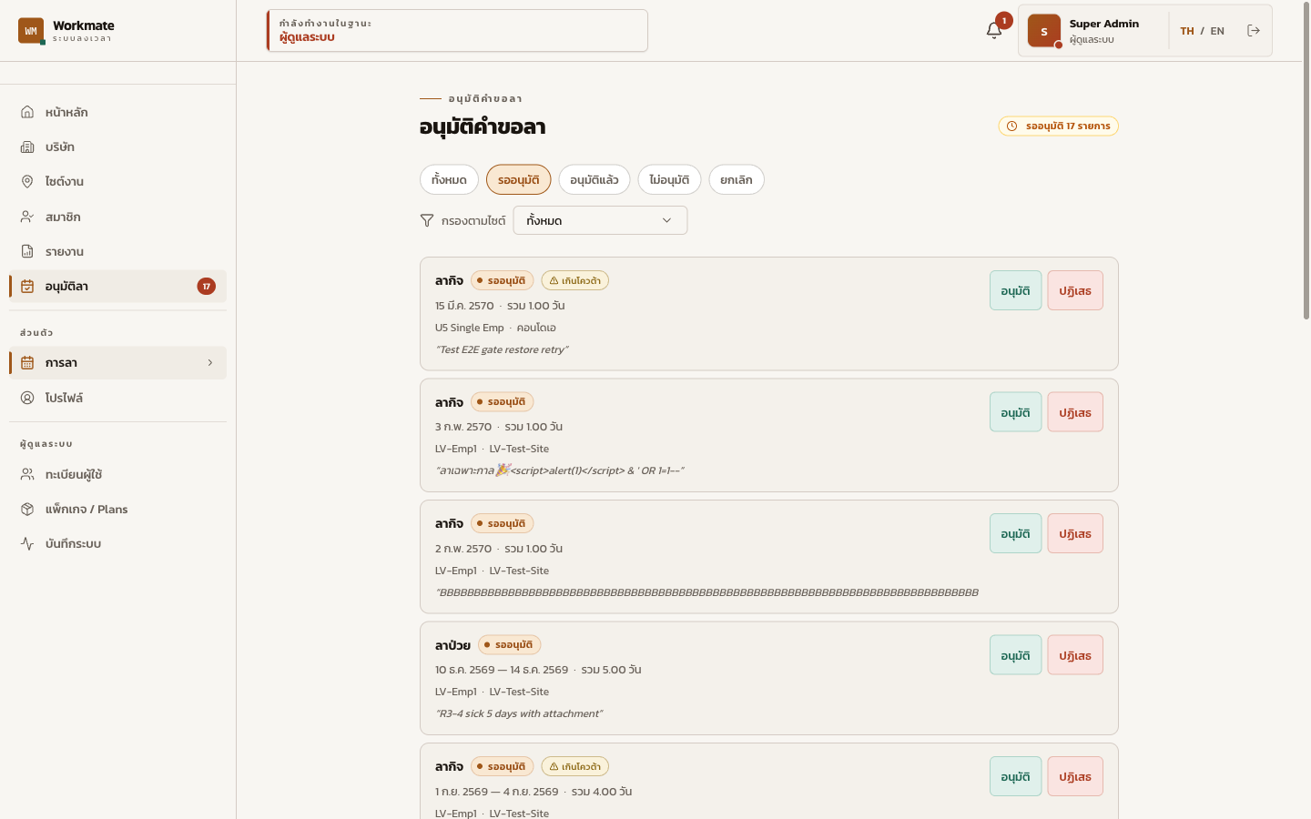Click the map pin icon beside ไซต์งาน

coord(27,181)
